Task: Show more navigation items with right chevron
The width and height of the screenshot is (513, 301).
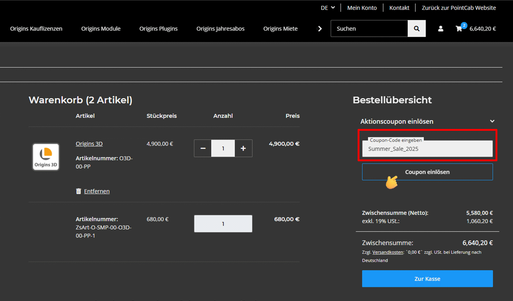Action: [x=320, y=29]
